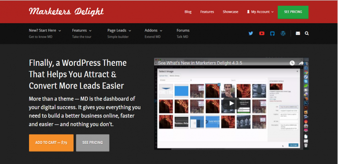Open Features in the red header

click(207, 12)
